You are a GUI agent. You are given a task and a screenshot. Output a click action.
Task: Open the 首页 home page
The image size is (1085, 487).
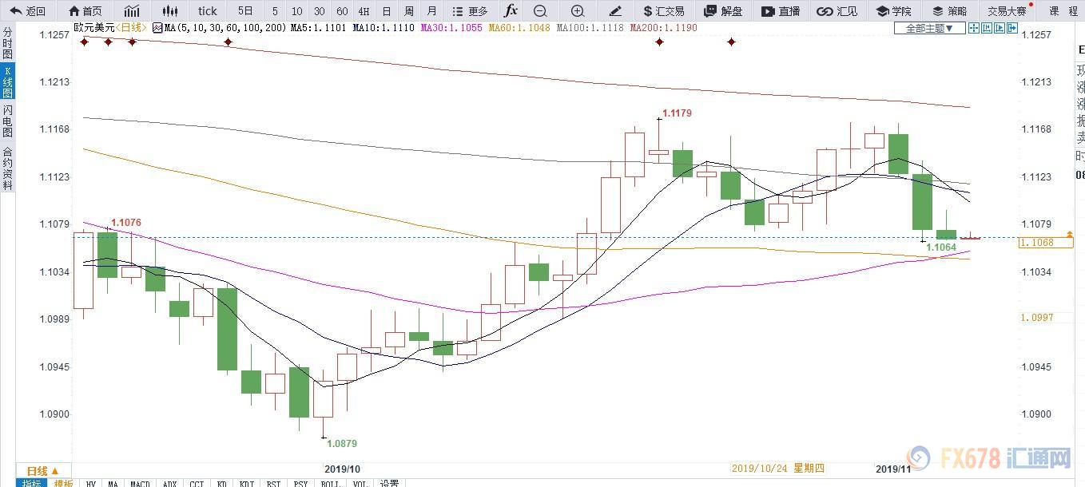tap(85, 11)
